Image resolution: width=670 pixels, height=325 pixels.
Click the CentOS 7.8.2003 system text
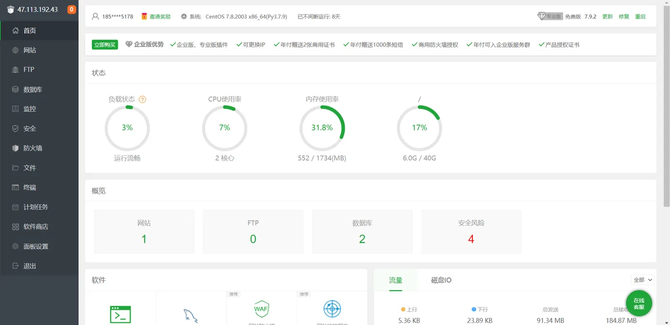[246, 16]
